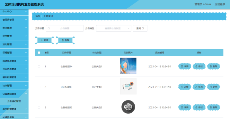Click 索引 column header
230x119 pixels.
[47, 52]
